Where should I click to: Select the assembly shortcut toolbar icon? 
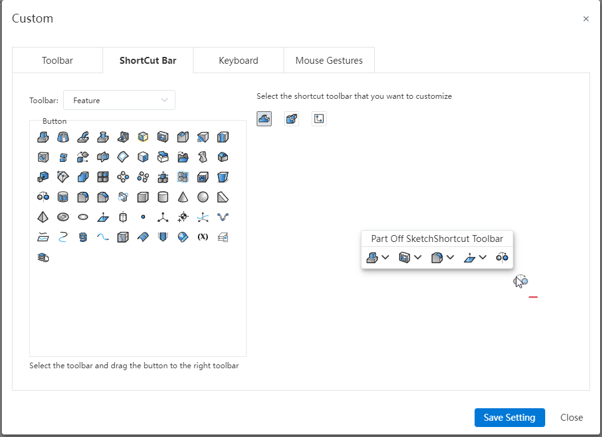tap(292, 119)
